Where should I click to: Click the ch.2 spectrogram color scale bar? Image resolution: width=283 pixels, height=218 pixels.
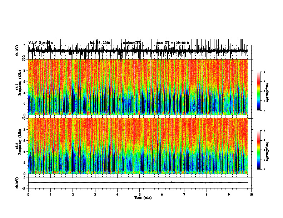click(x=258, y=150)
